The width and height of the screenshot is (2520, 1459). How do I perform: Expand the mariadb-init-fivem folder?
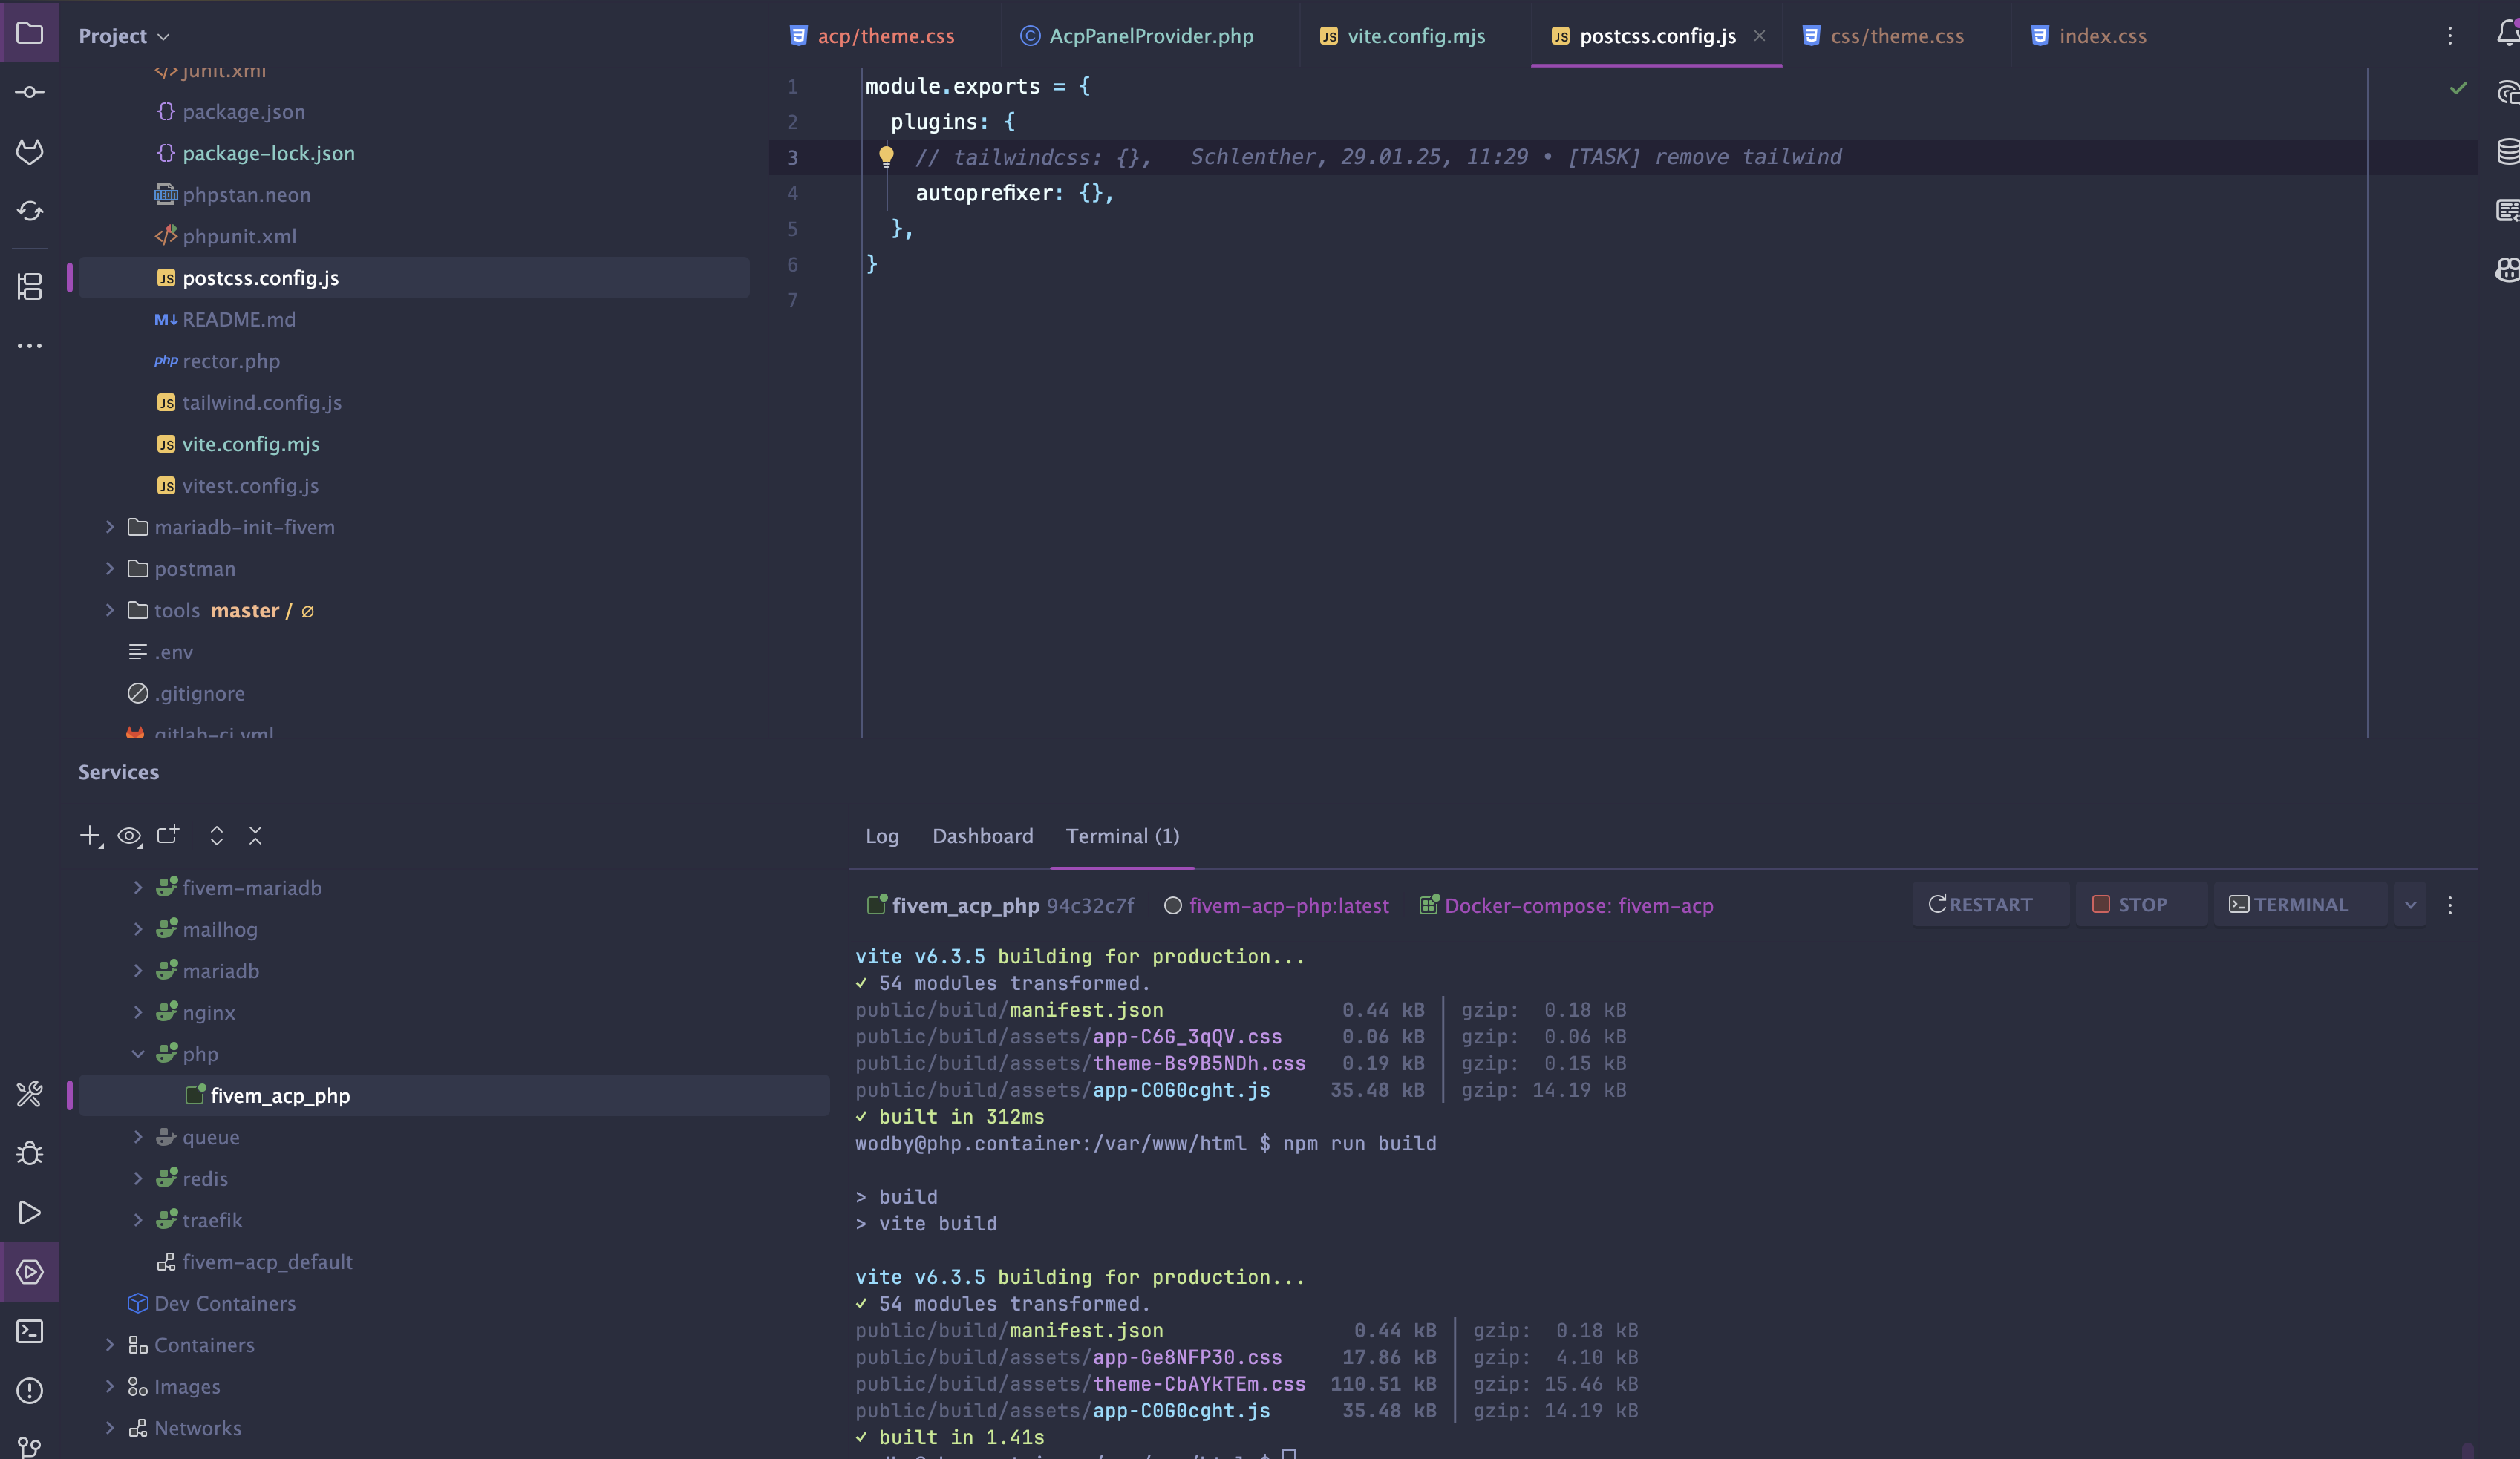click(x=110, y=527)
